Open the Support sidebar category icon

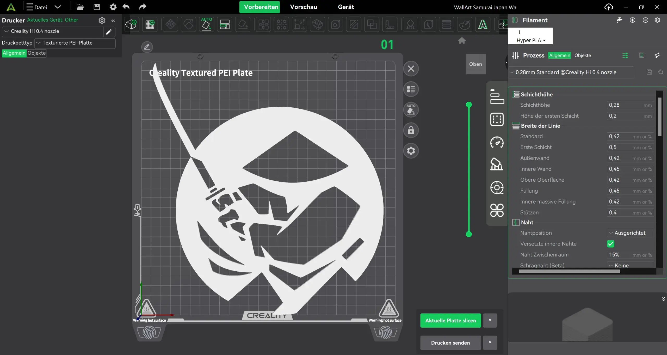pos(497,164)
